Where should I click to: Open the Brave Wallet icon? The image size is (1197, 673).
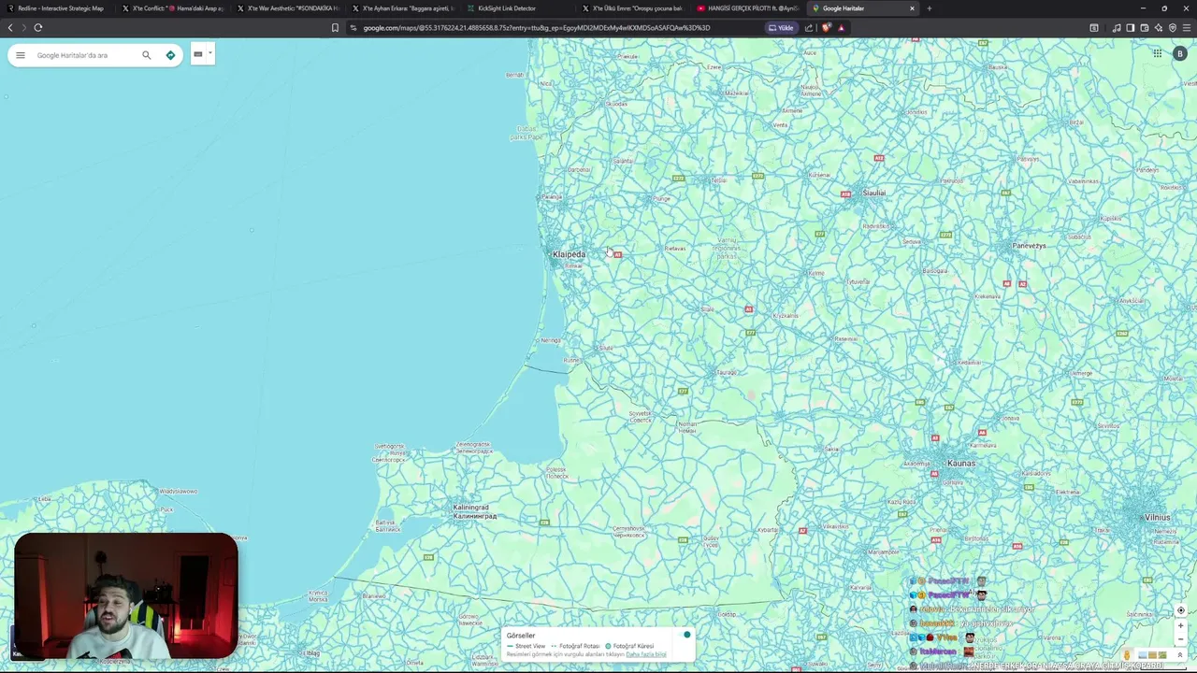pyautogui.click(x=1144, y=27)
